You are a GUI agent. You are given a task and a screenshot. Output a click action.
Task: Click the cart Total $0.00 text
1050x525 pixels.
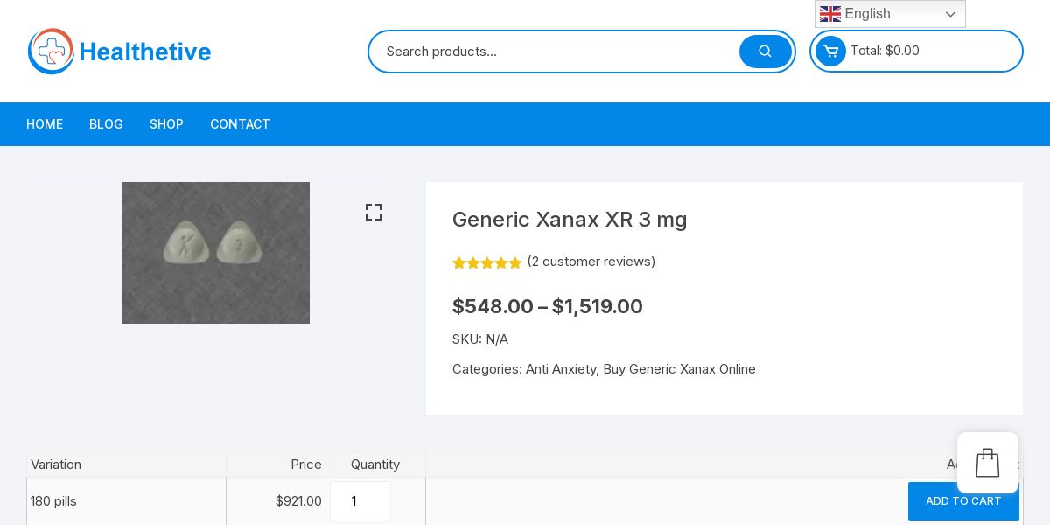pyautogui.click(x=885, y=51)
